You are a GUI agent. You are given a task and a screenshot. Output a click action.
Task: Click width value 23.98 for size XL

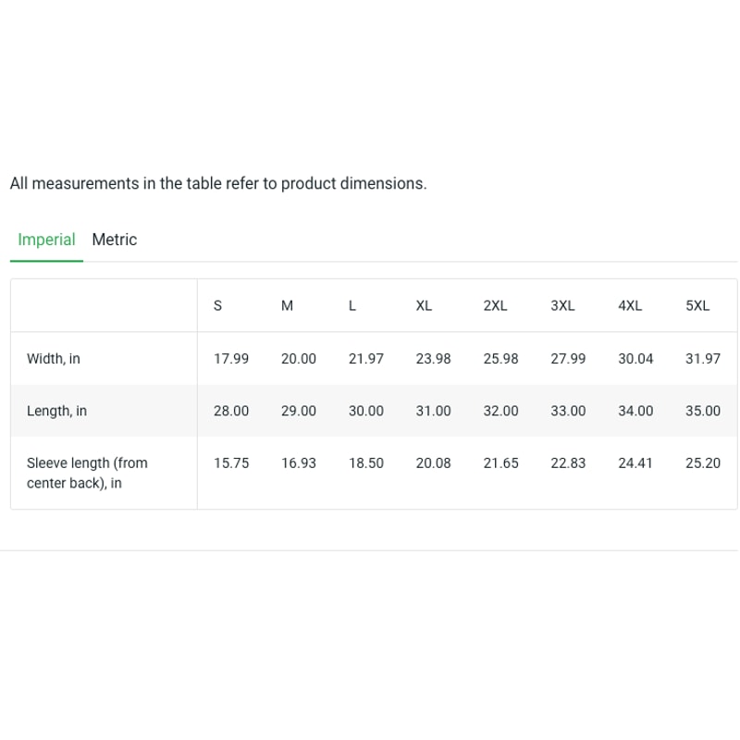[x=434, y=359]
